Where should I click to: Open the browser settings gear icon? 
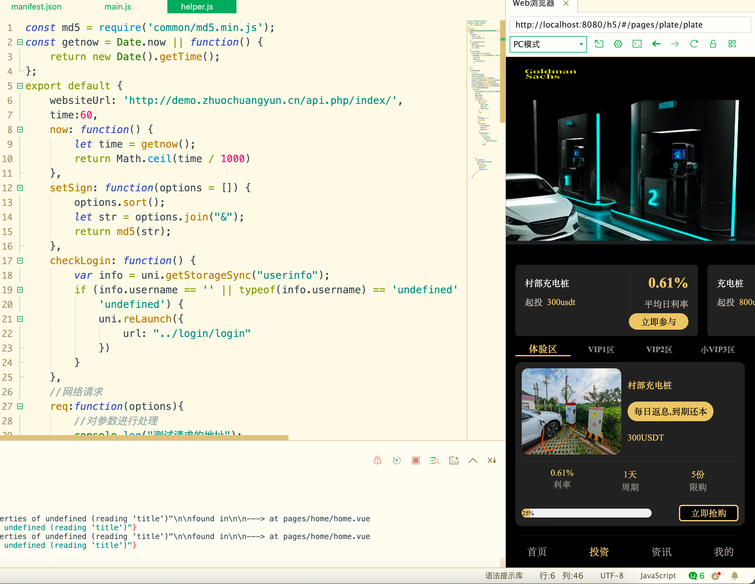pos(618,44)
